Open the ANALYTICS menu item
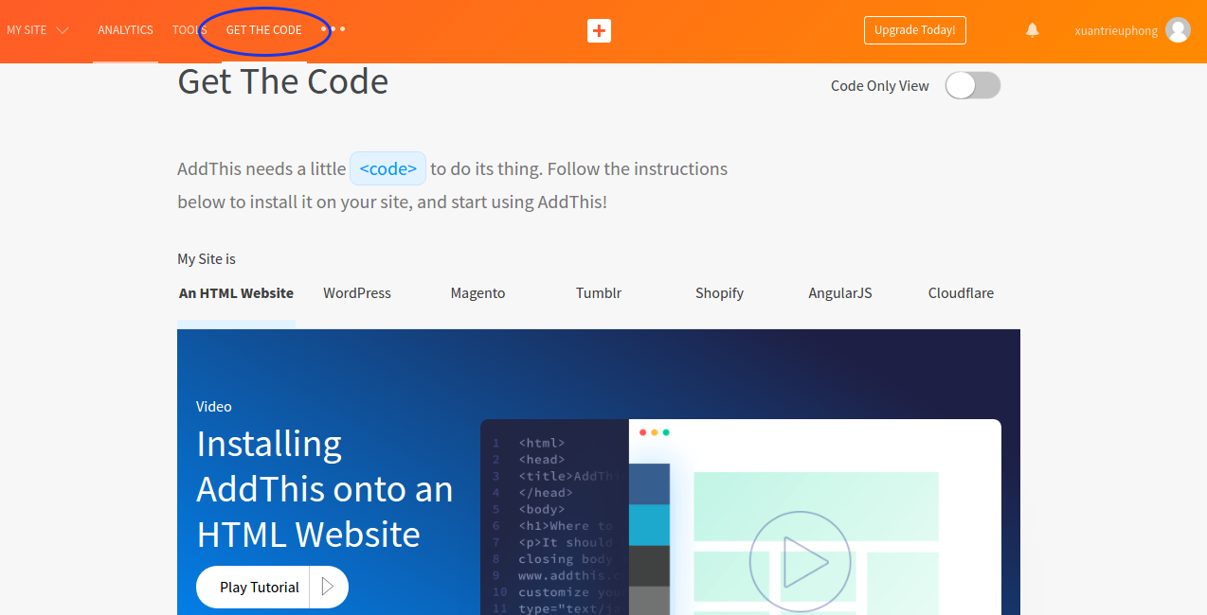 tap(125, 30)
